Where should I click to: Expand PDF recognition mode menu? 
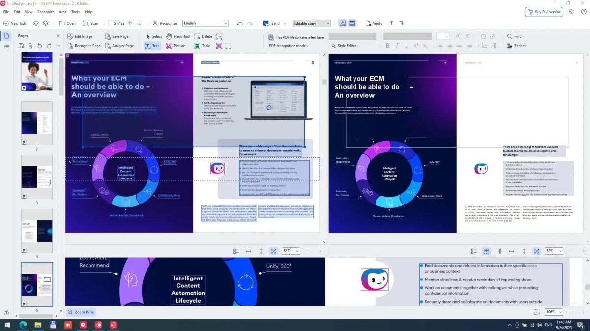click(x=289, y=46)
